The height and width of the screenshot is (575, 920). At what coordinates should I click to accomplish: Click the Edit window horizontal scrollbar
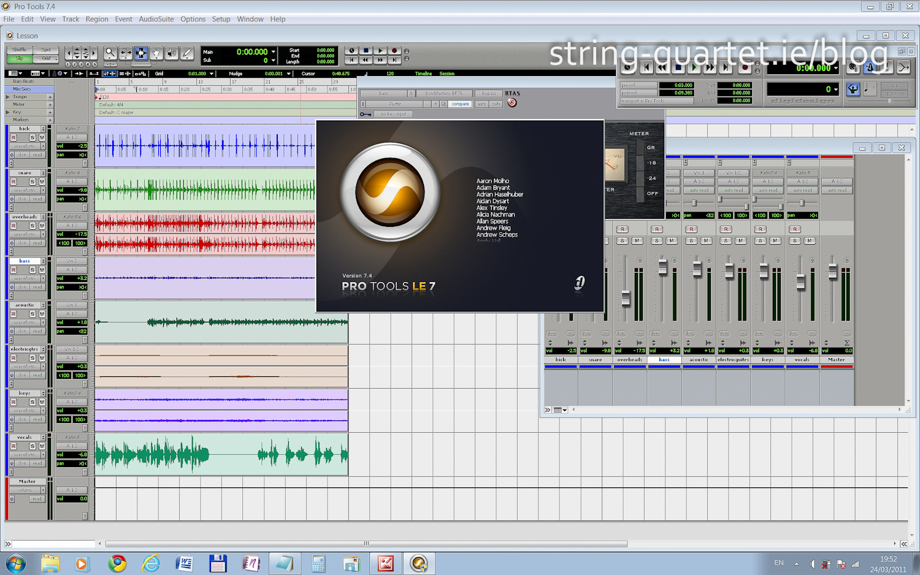coord(366,544)
